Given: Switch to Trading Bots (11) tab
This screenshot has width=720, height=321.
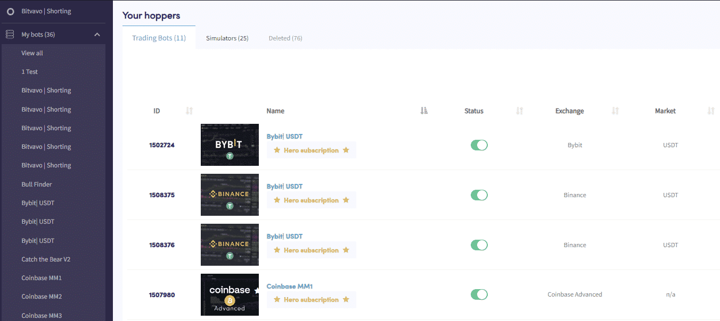Looking at the screenshot, I should pyautogui.click(x=159, y=38).
